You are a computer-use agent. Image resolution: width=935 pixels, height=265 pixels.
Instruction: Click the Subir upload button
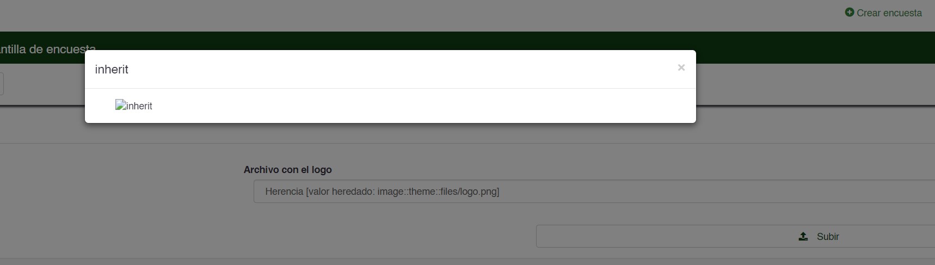pos(735,236)
